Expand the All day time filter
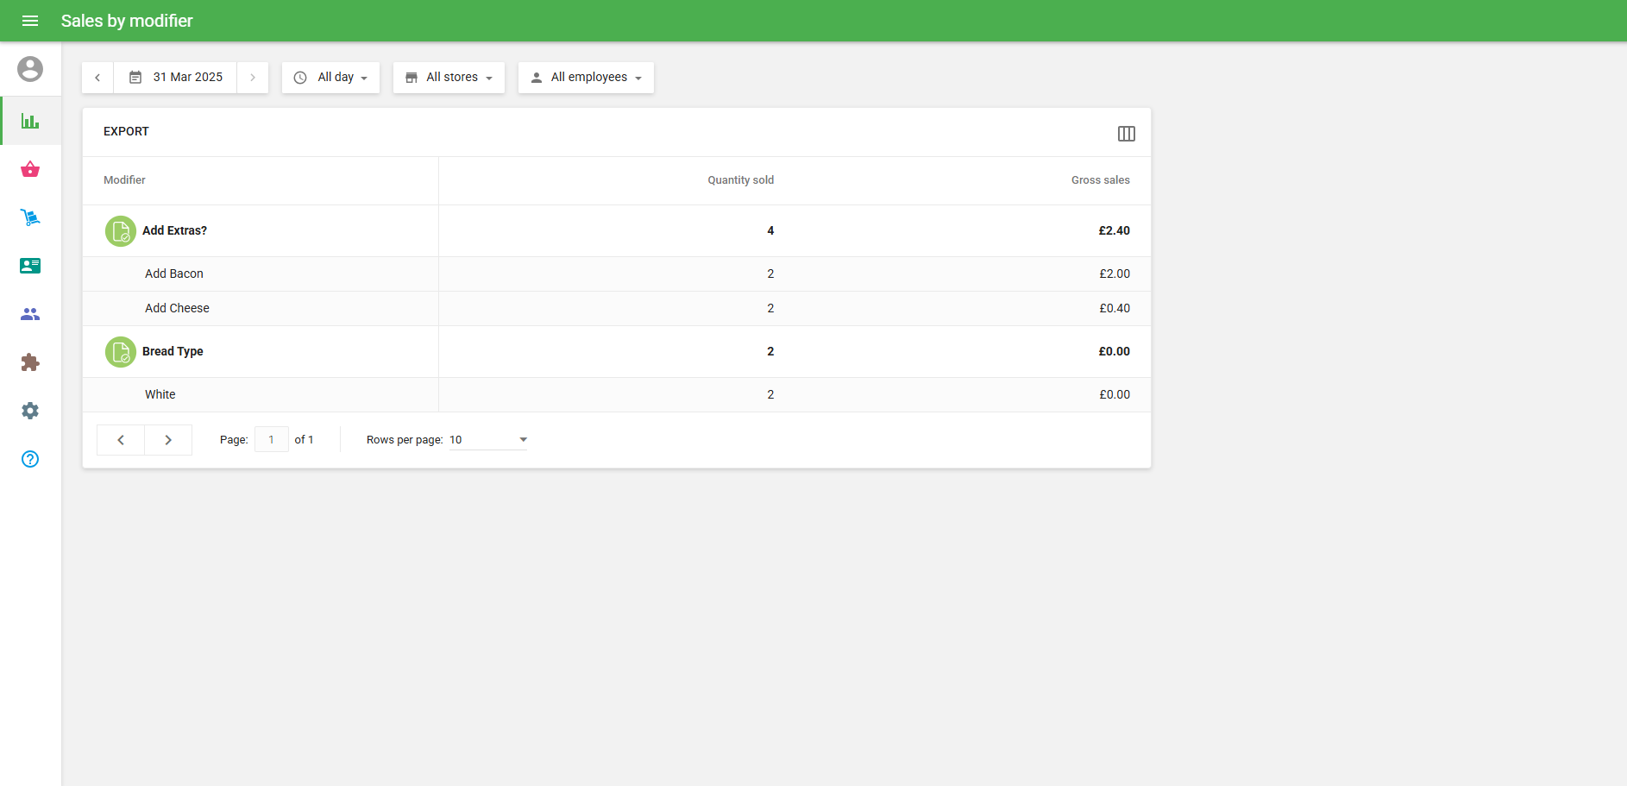 point(330,78)
